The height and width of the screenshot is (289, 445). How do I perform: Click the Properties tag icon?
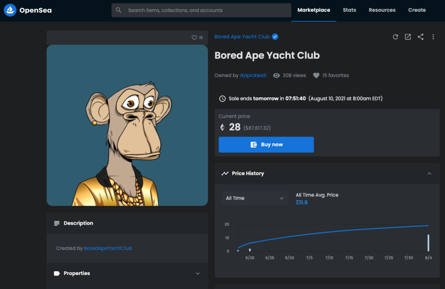coord(57,273)
